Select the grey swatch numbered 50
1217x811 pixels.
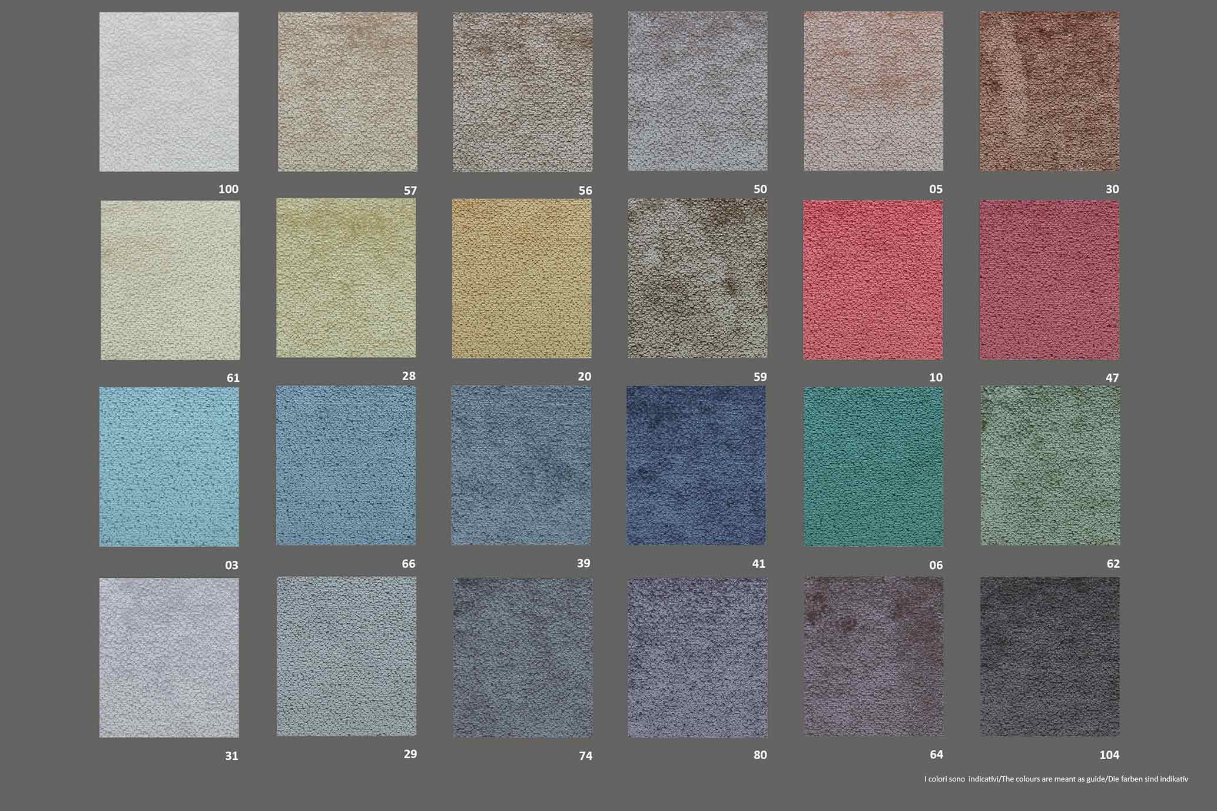pos(697,91)
